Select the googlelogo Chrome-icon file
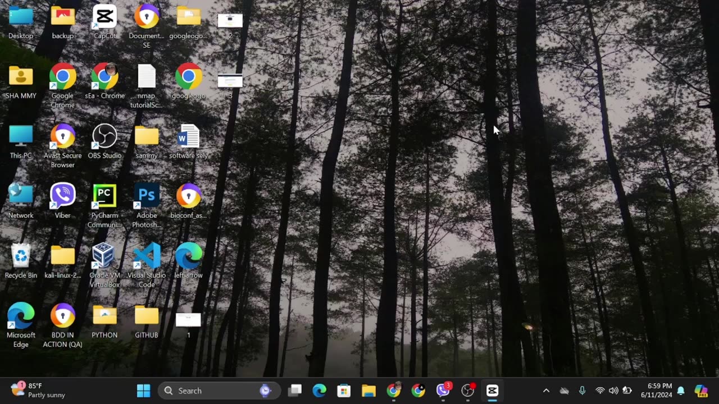Image resolution: width=719 pixels, height=404 pixels. tap(188, 81)
